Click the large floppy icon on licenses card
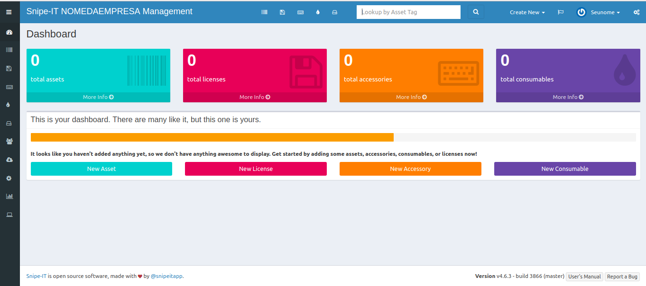 pos(306,72)
